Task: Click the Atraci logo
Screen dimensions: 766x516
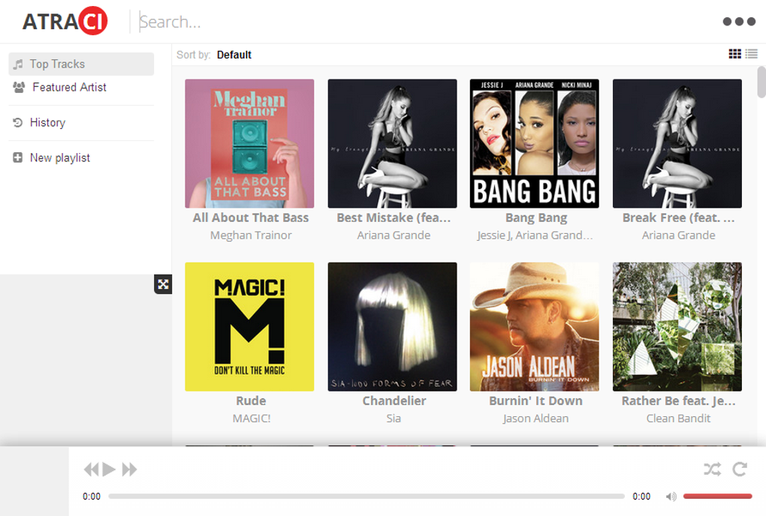Action: pyautogui.click(x=65, y=21)
